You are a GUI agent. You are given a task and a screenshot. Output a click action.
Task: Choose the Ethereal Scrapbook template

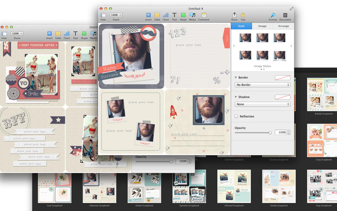pyautogui.click(x=234, y=187)
